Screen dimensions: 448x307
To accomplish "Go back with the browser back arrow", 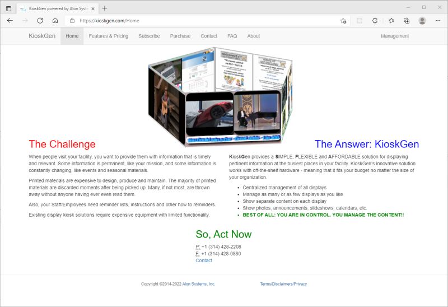I will [x=10, y=21].
